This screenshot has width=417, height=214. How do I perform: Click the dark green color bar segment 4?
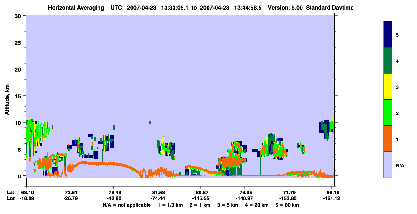coord(388,61)
